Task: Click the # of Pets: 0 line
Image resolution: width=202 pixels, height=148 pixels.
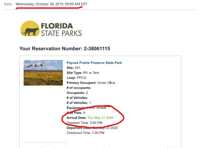Action: 76,113
